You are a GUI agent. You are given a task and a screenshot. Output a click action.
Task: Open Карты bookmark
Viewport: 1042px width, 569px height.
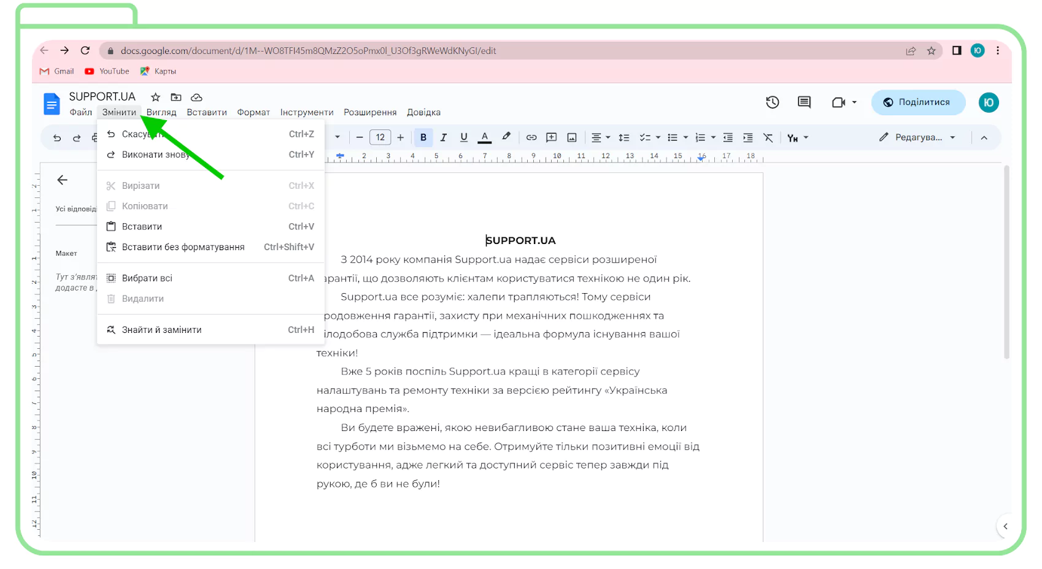[x=158, y=71]
